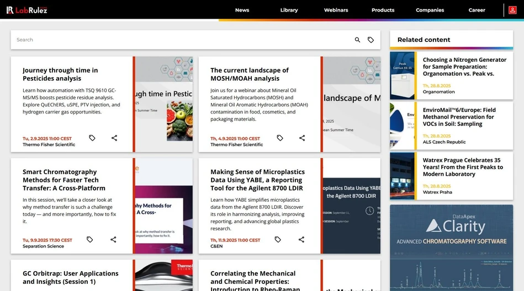Open GC Orbitrap: User Applications and Insights

point(71,277)
